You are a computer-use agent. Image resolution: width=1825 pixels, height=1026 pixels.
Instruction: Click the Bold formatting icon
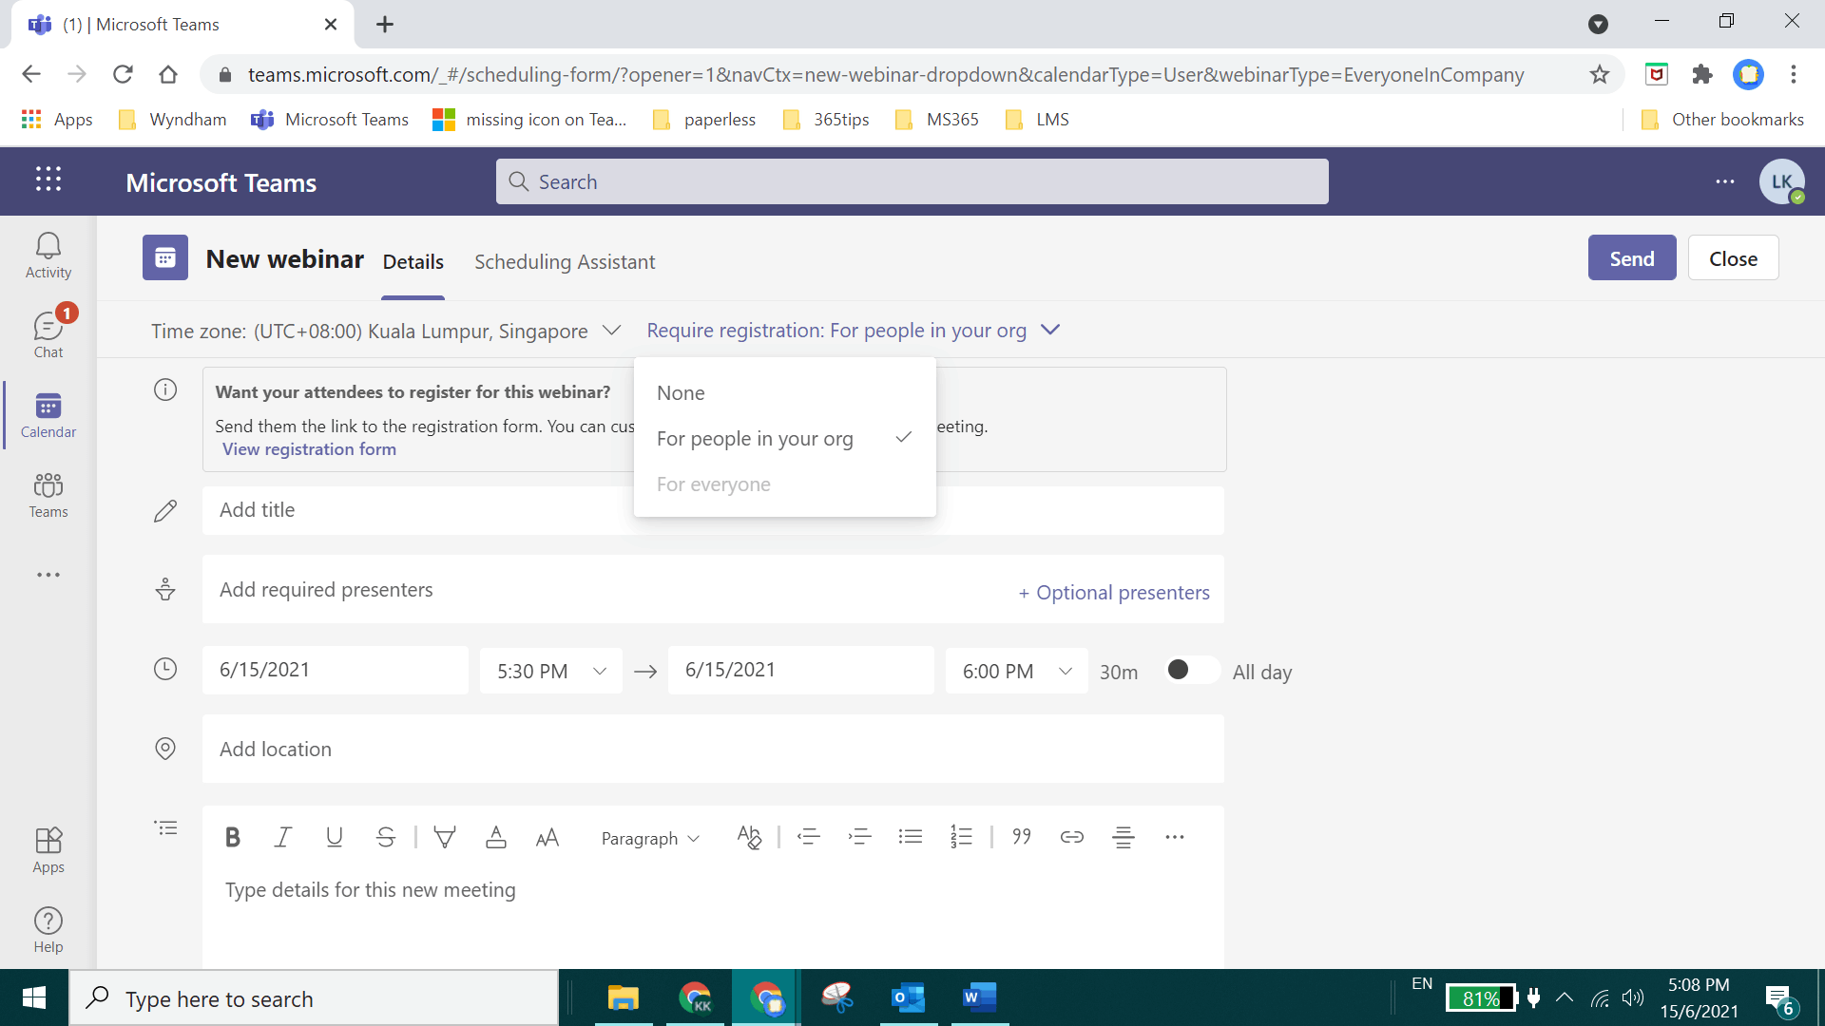232,837
